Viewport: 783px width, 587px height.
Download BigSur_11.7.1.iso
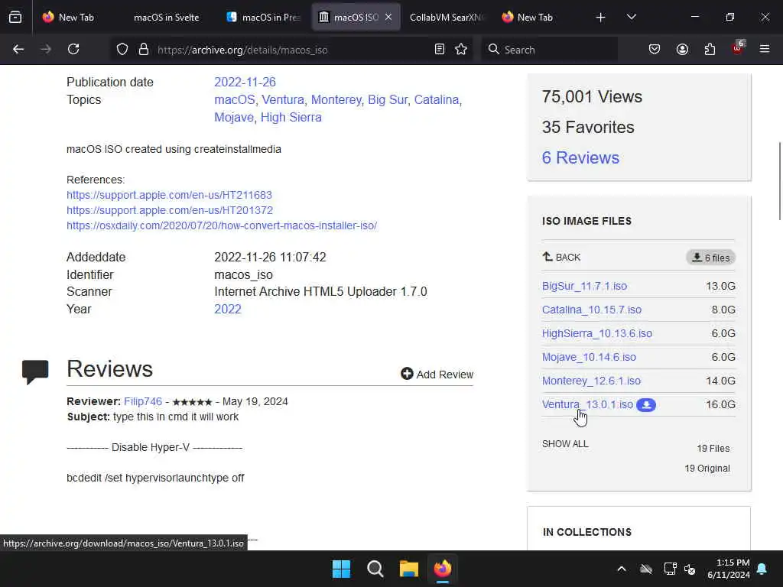pos(584,286)
